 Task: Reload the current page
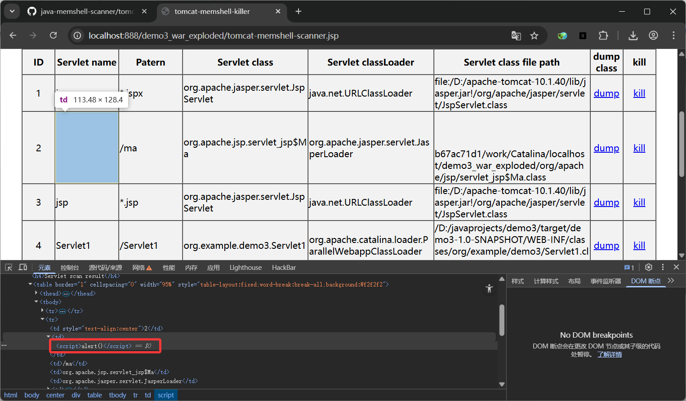coord(53,35)
